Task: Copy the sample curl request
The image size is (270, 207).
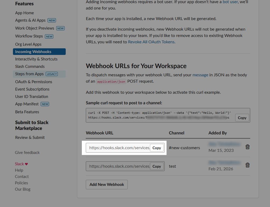Action: (242, 117)
